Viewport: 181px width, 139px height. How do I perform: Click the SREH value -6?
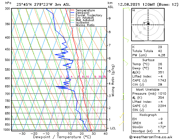pyautogui.click(x=160, y=123)
